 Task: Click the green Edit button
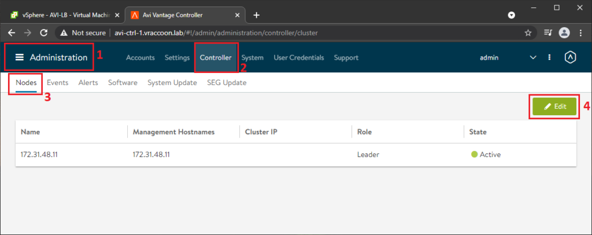[x=554, y=107]
